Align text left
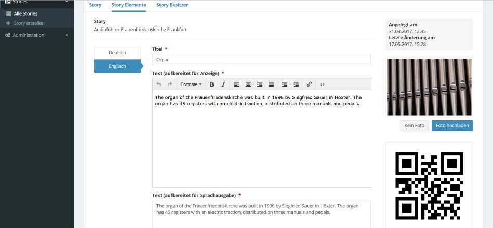Image resolution: width=493 pixels, height=228 pixels. coord(237,84)
